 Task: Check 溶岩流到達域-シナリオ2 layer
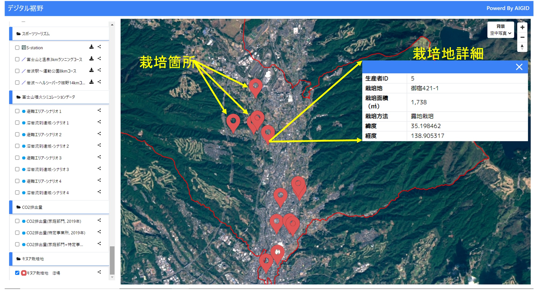click(17, 146)
